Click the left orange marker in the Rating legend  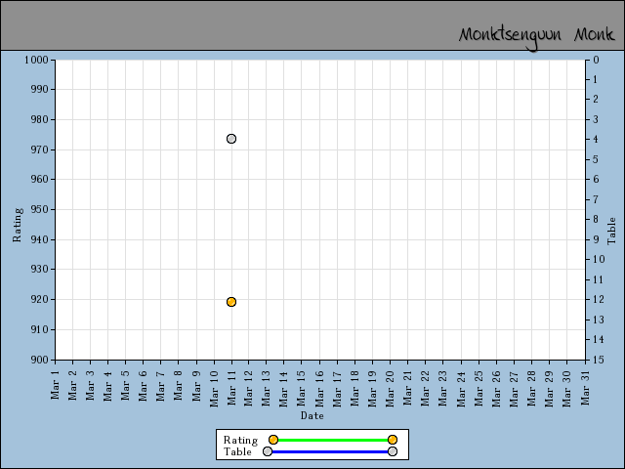click(x=273, y=440)
